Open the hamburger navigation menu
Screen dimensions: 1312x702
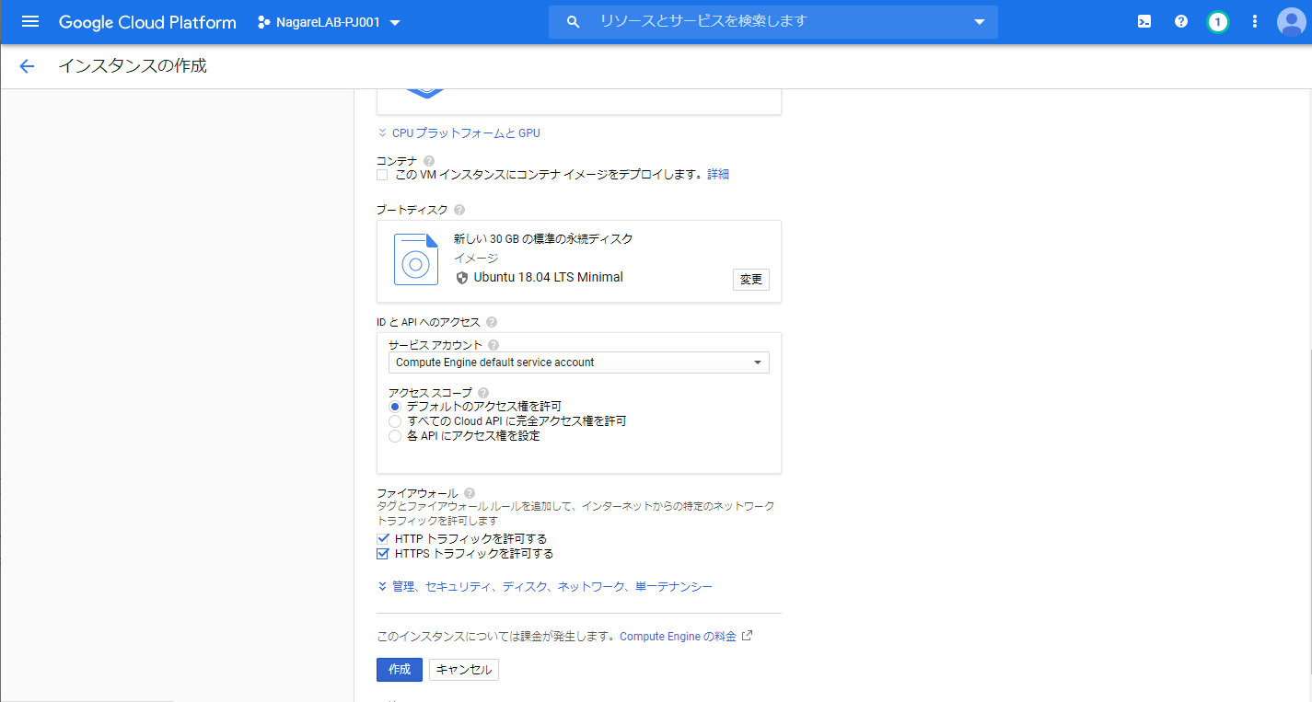point(30,22)
